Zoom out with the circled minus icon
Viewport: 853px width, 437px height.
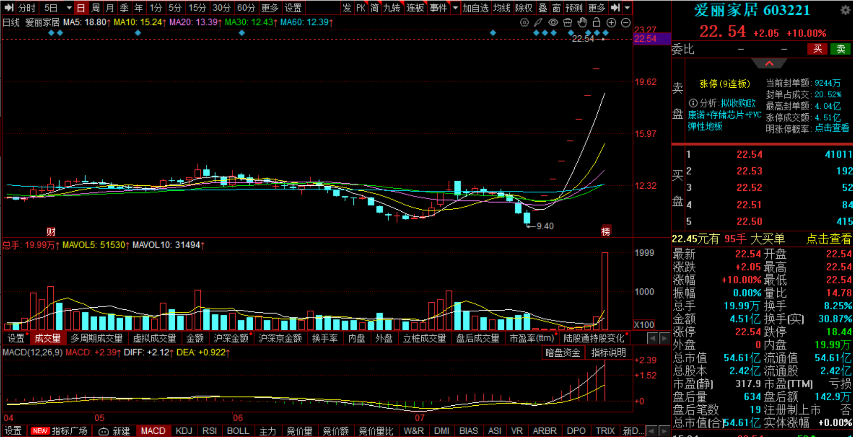(x=625, y=23)
